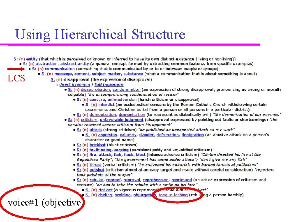The height and width of the screenshot is (222, 296).
Task: Select the gloss '(the expression of disapproval)'
Action: (x=121, y=79)
